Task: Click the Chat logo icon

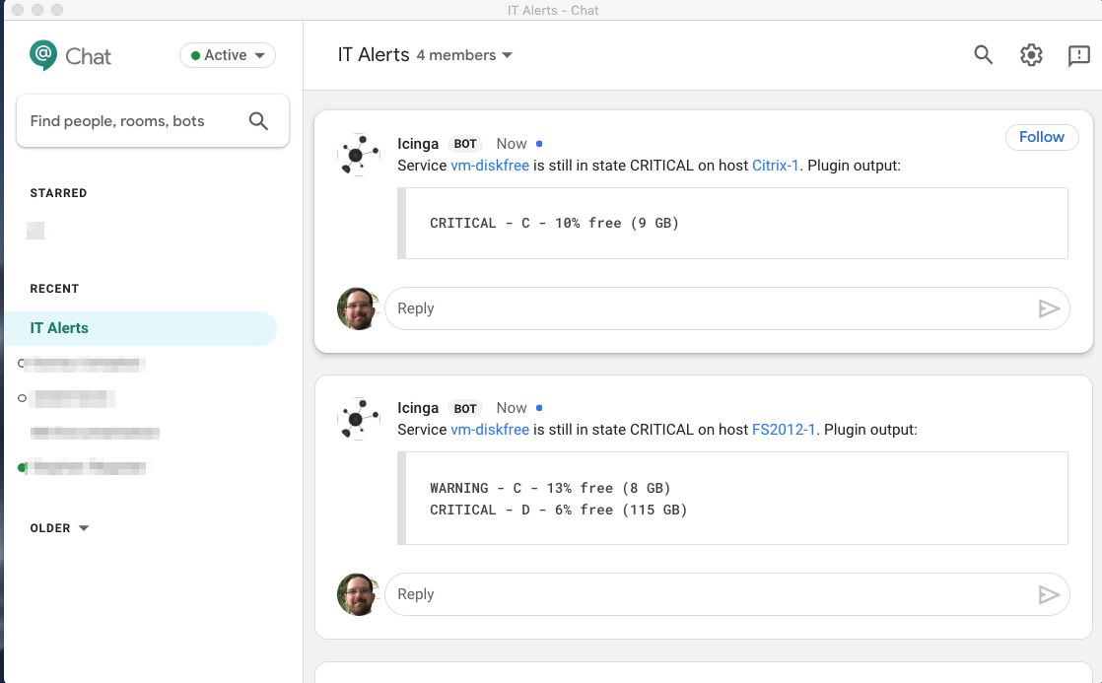Action: tap(42, 55)
